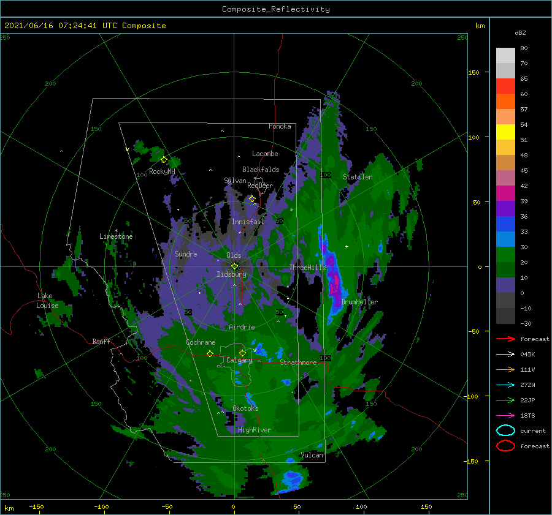Click the Drumheller city label

359,302
